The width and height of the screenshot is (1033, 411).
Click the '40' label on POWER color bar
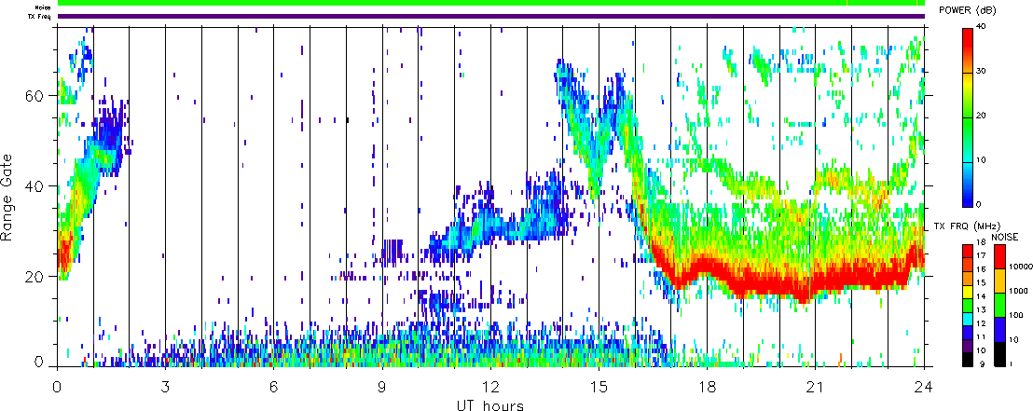(x=982, y=27)
